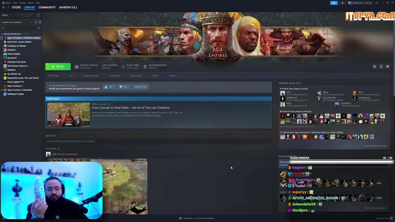395x222 pixels.
Task: Click the activity post text field
Action: coord(158,141)
